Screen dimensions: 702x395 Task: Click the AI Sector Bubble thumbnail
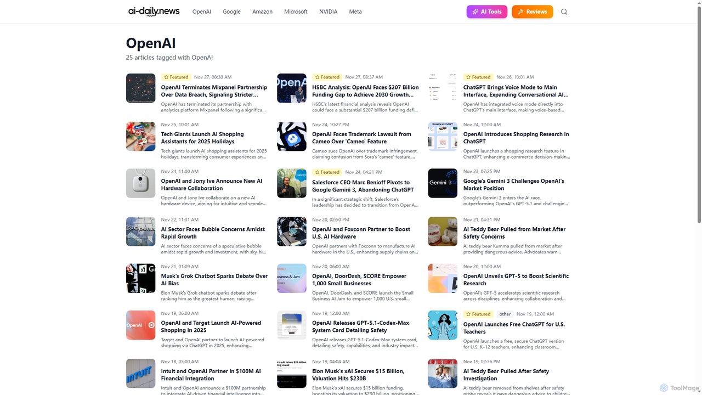pyautogui.click(x=140, y=232)
